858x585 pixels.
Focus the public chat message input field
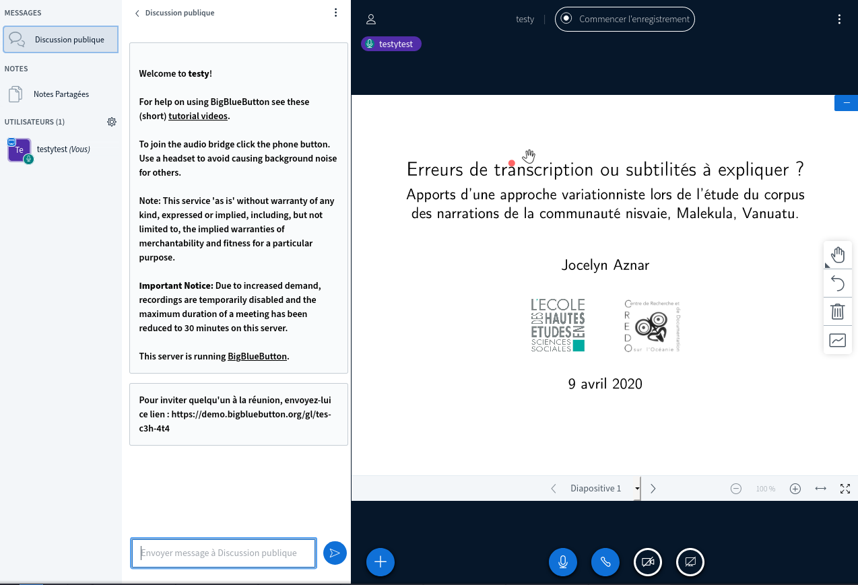[x=224, y=553]
